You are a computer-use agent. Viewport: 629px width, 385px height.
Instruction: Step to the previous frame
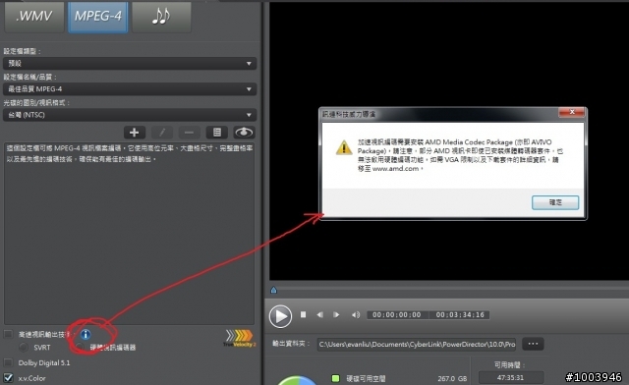(x=319, y=315)
